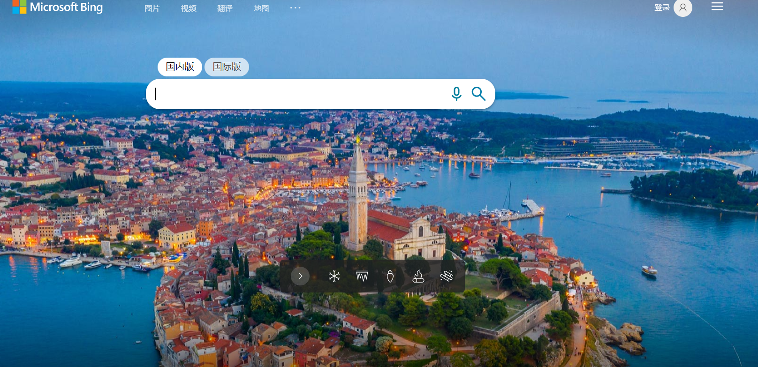758x367 pixels.
Task: Expand more options with three dots
Action: (x=295, y=8)
